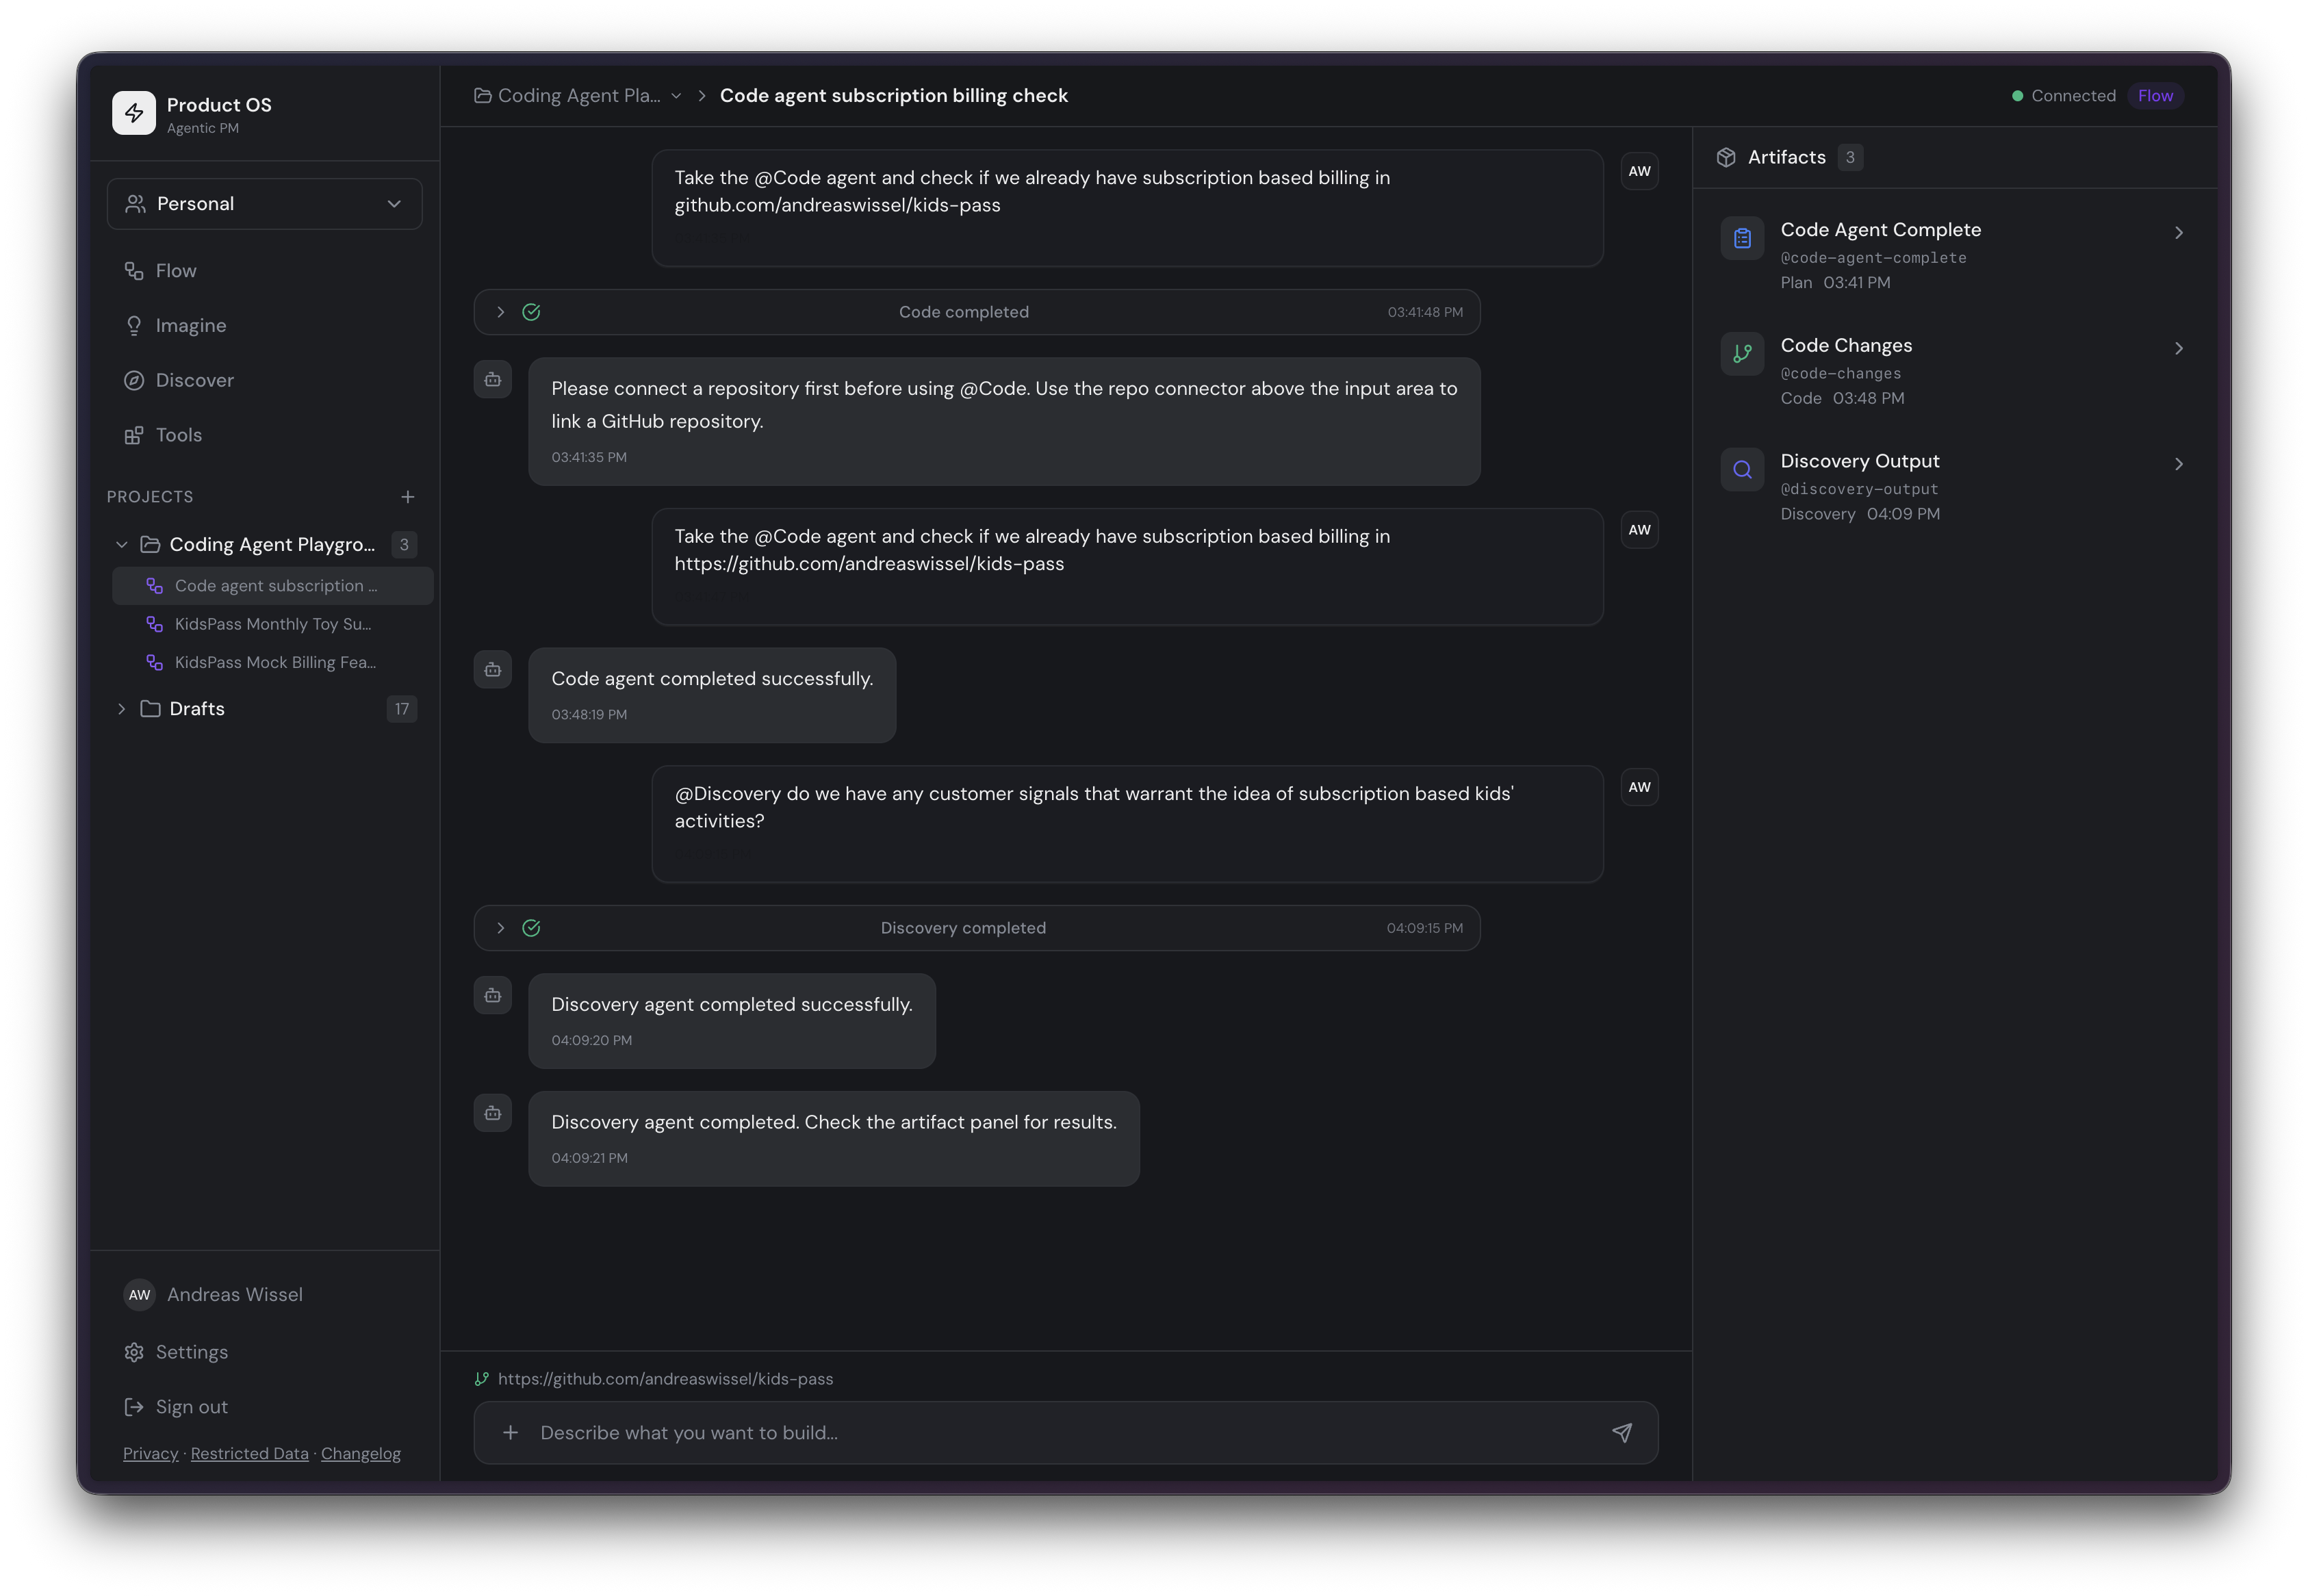Open the Changelog link
2308x1596 pixels.
pyautogui.click(x=361, y=1453)
